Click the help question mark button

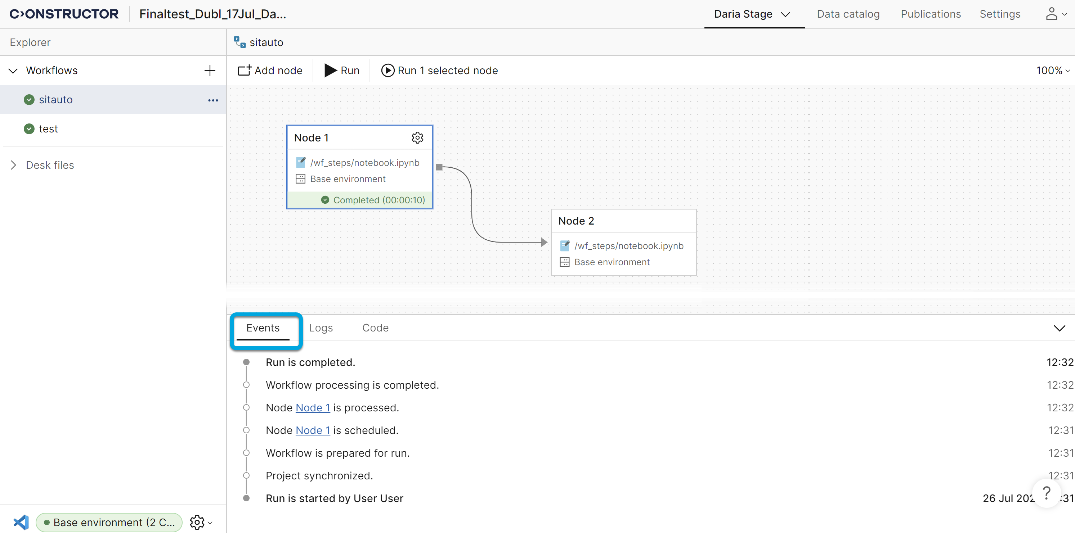point(1046,493)
